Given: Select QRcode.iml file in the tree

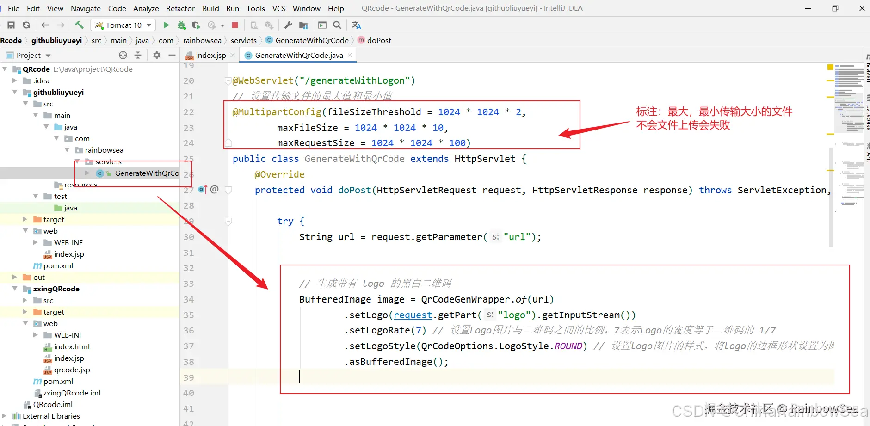Looking at the screenshot, I should tap(53, 404).
